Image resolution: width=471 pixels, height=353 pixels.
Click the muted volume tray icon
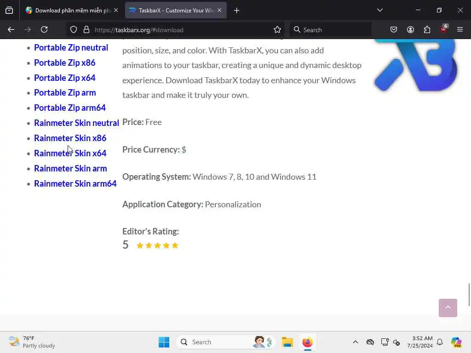pos(396,342)
